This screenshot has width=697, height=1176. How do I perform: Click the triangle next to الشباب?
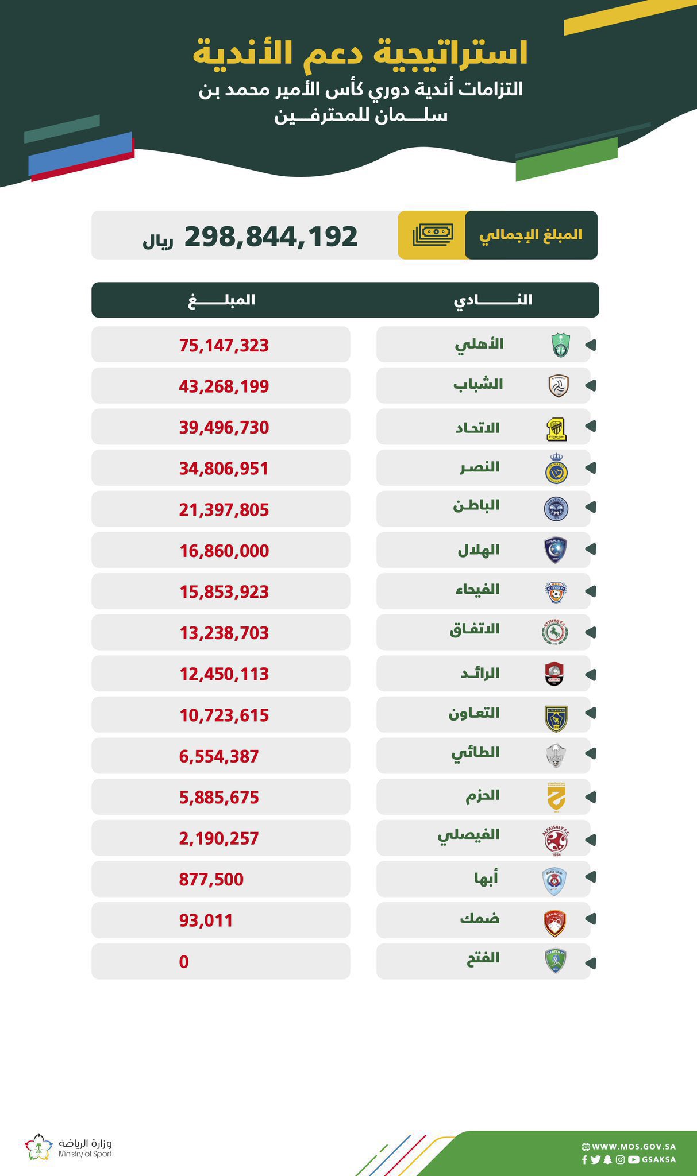[x=590, y=386]
